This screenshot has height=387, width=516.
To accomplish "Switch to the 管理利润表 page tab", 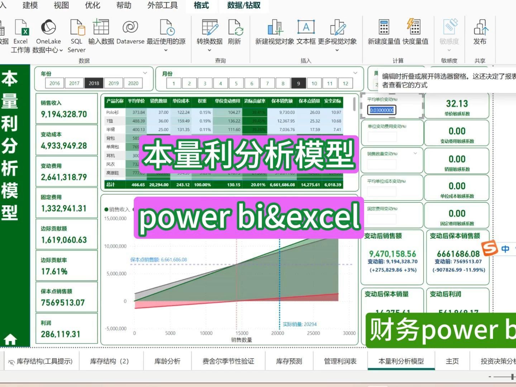I will [340, 361].
